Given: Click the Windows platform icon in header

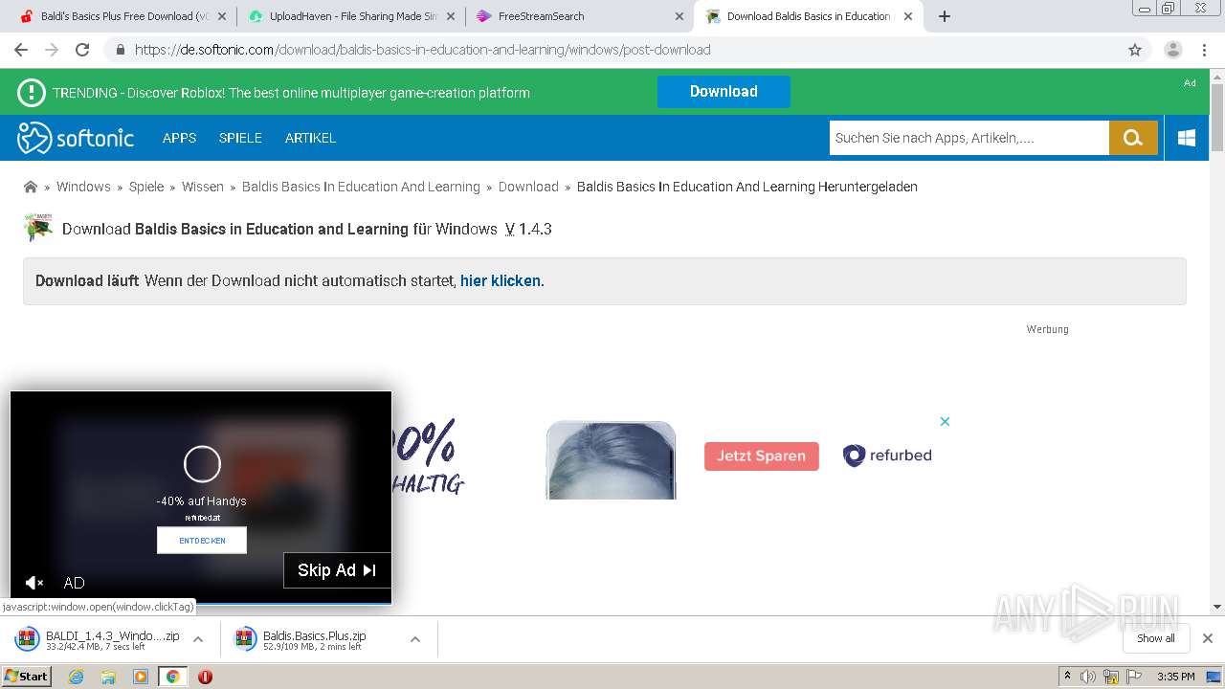Looking at the screenshot, I should click(x=1187, y=138).
